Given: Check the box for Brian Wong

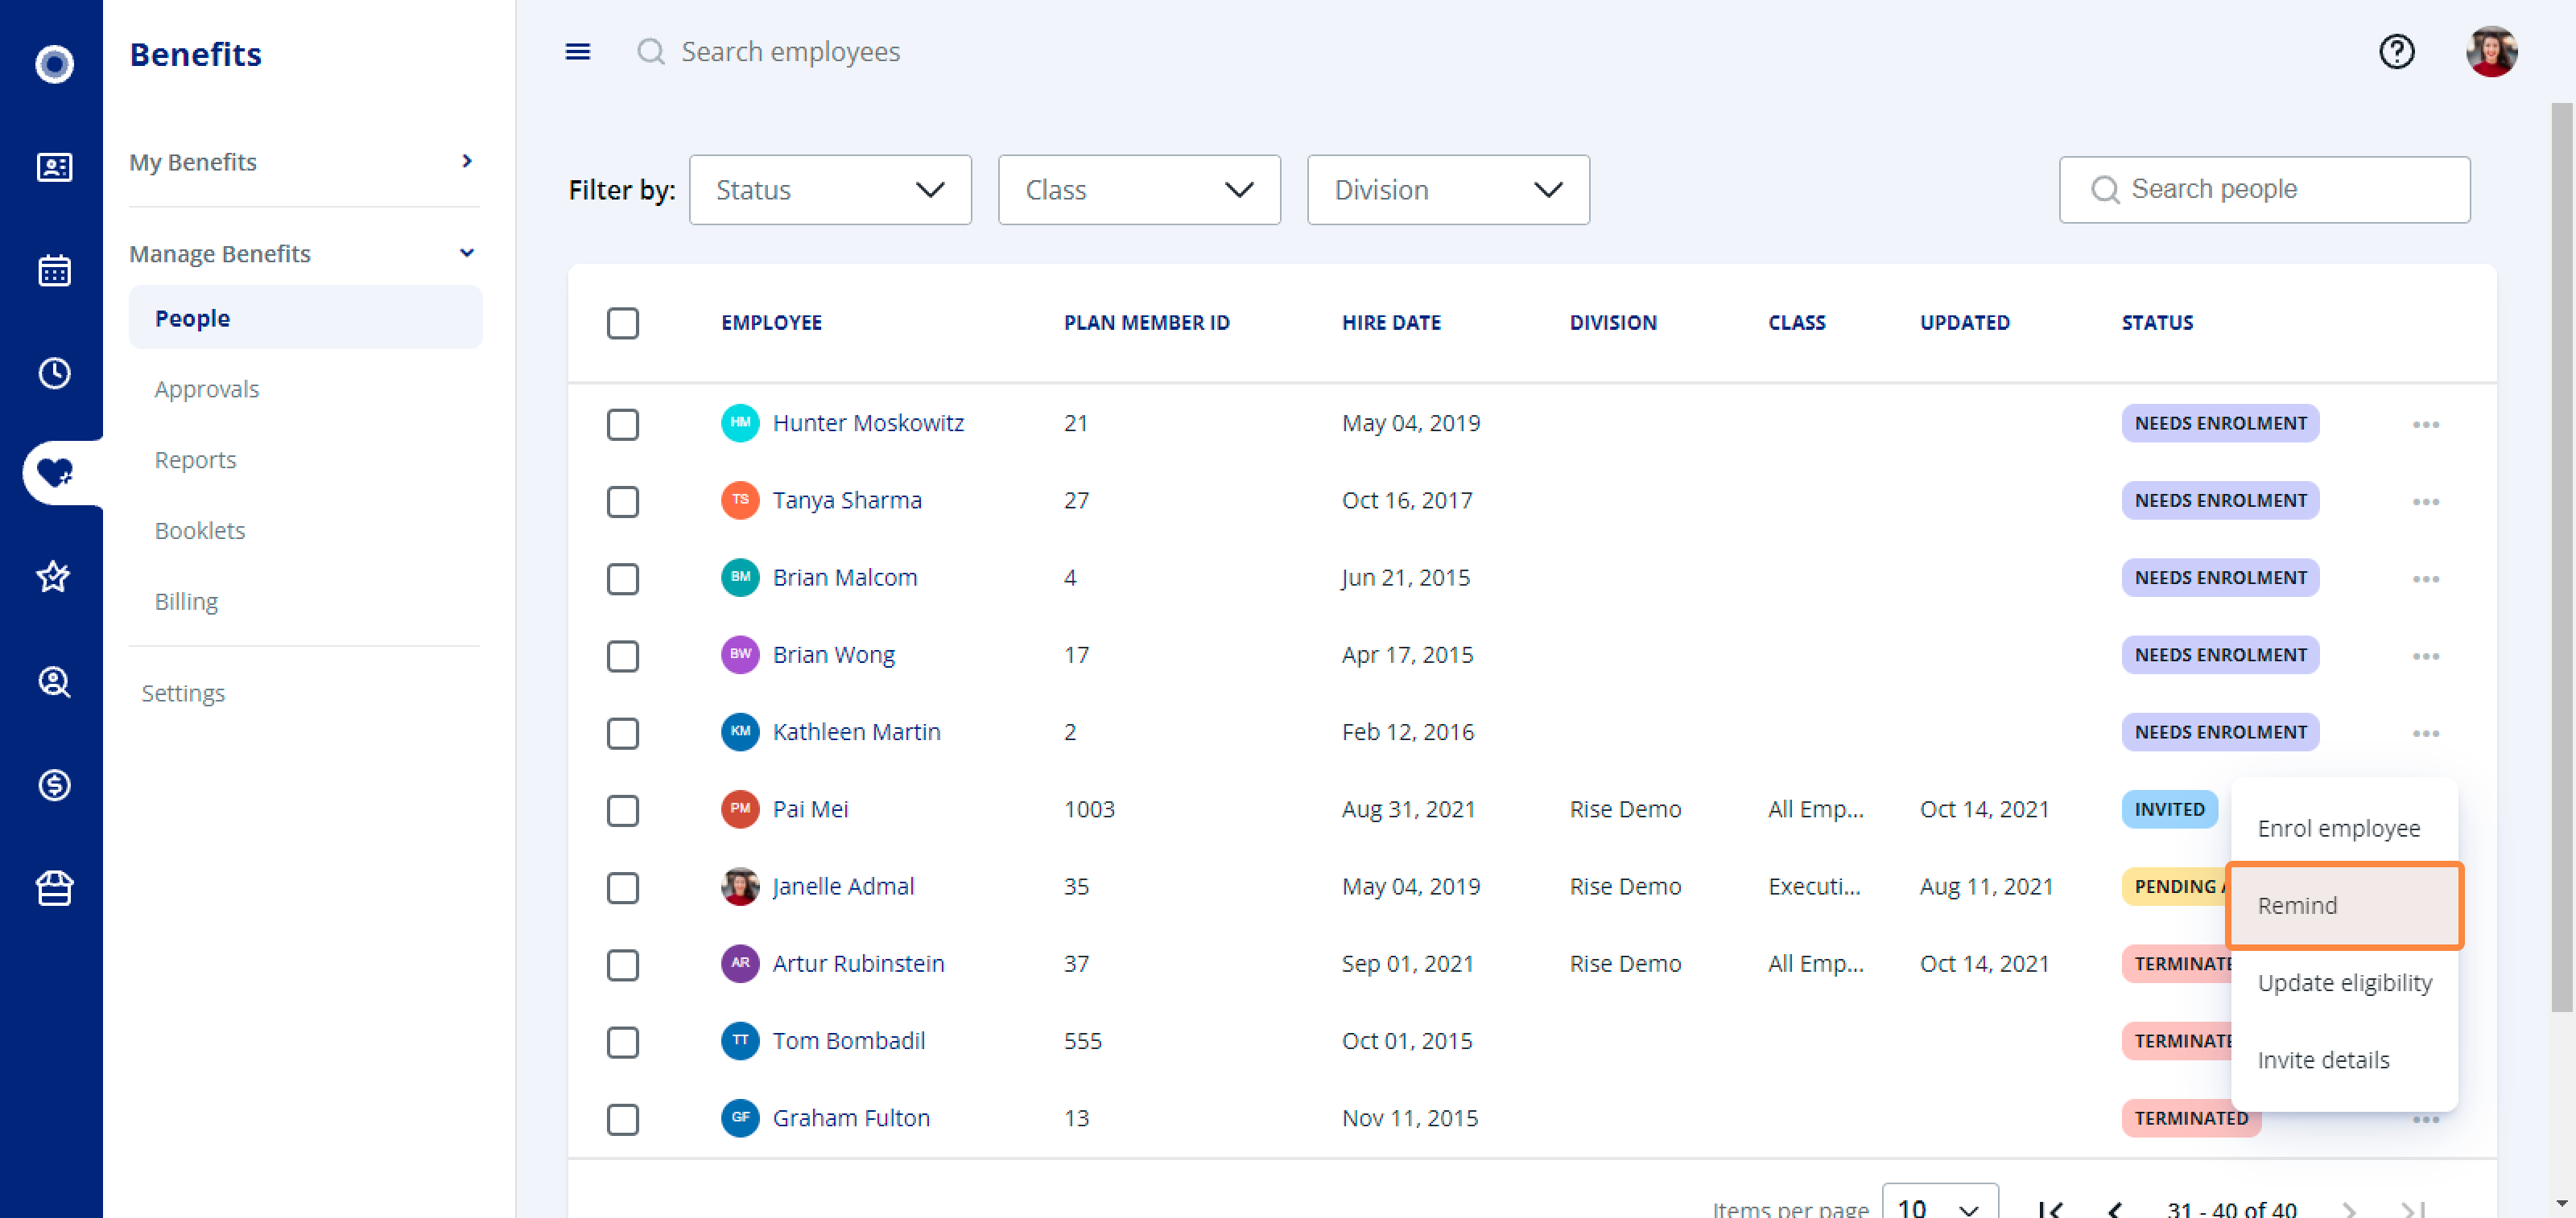Looking at the screenshot, I should click(622, 656).
